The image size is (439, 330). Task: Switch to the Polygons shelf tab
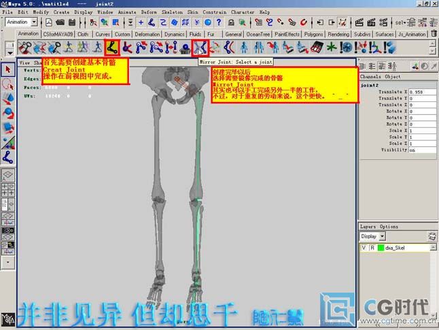click(x=313, y=34)
